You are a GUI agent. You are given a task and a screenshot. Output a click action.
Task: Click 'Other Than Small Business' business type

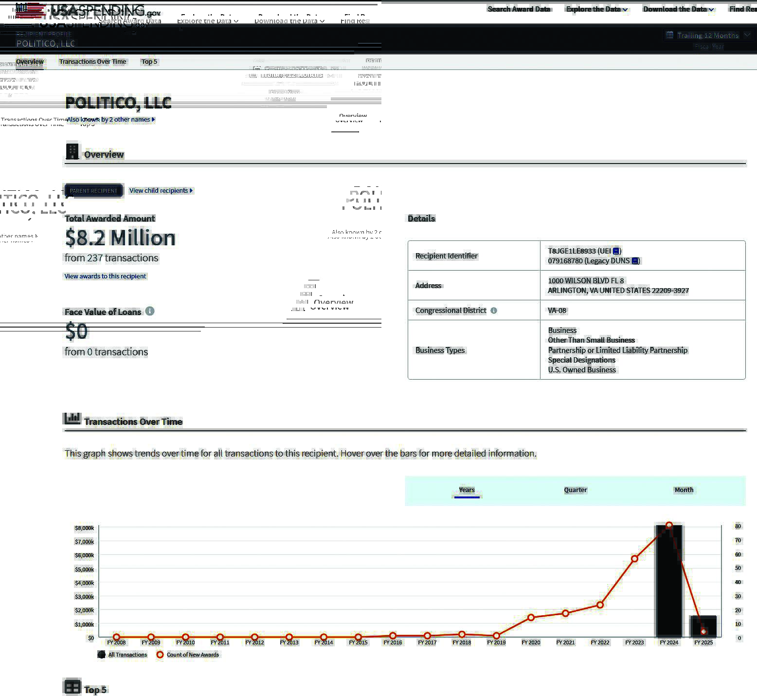click(x=591, y=340)
